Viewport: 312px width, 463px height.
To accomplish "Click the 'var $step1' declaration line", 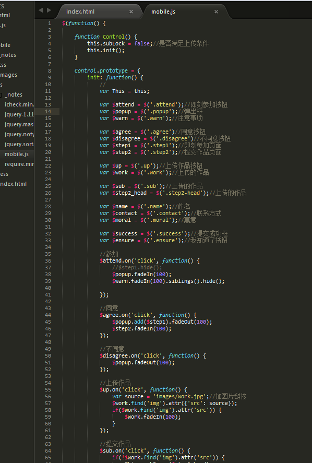I will (161, 146).
